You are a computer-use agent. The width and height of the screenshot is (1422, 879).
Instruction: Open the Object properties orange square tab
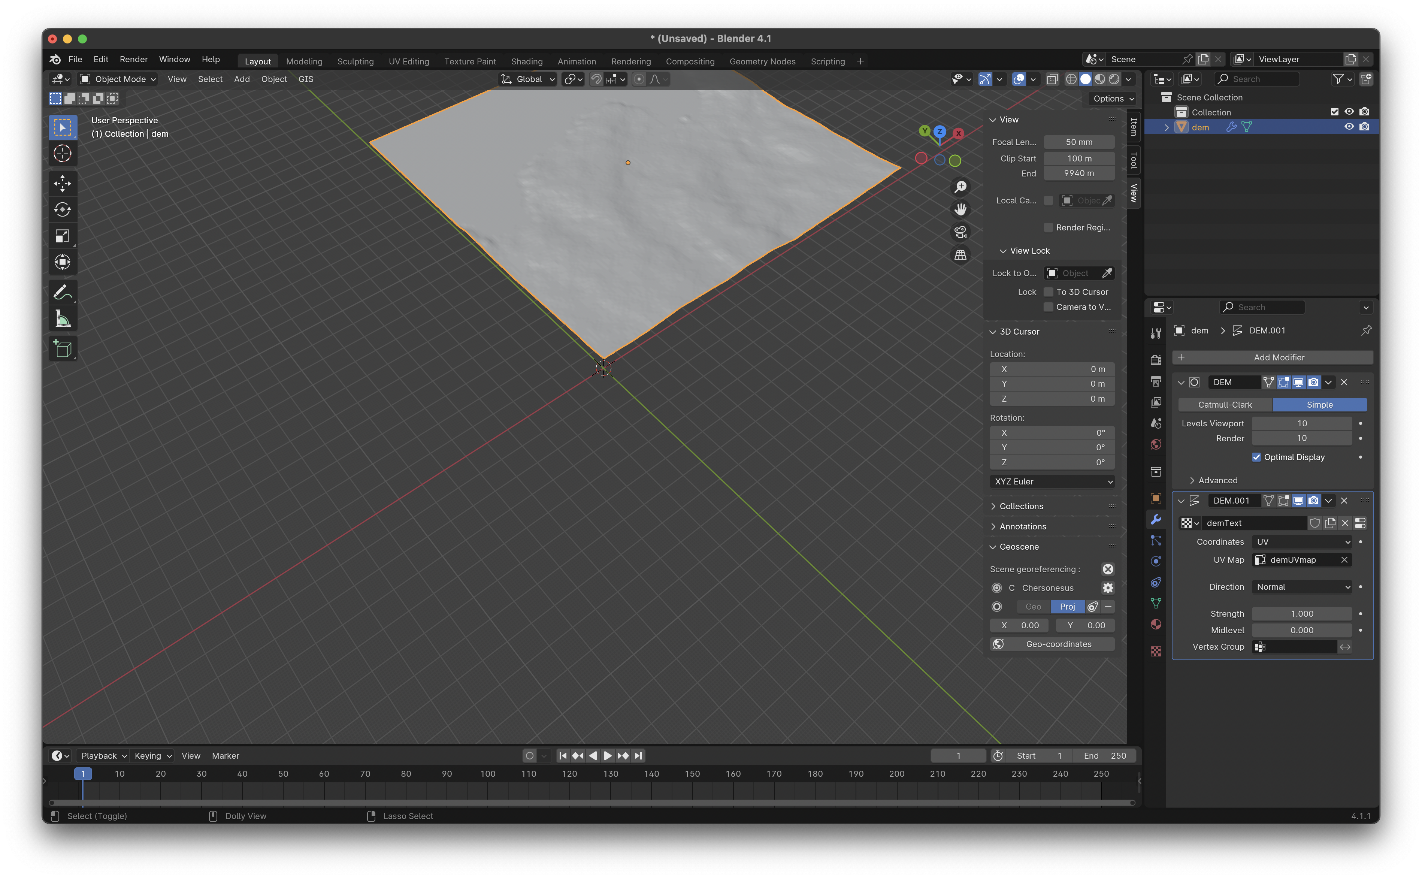pos(1156,498)
